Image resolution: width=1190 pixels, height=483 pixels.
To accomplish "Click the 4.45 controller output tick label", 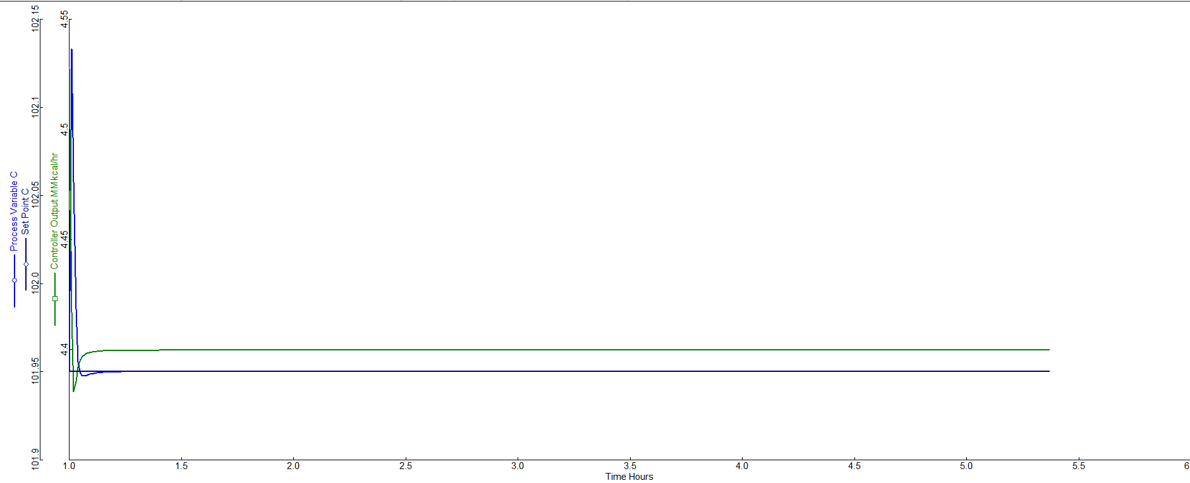I will [x=64, y=239].
